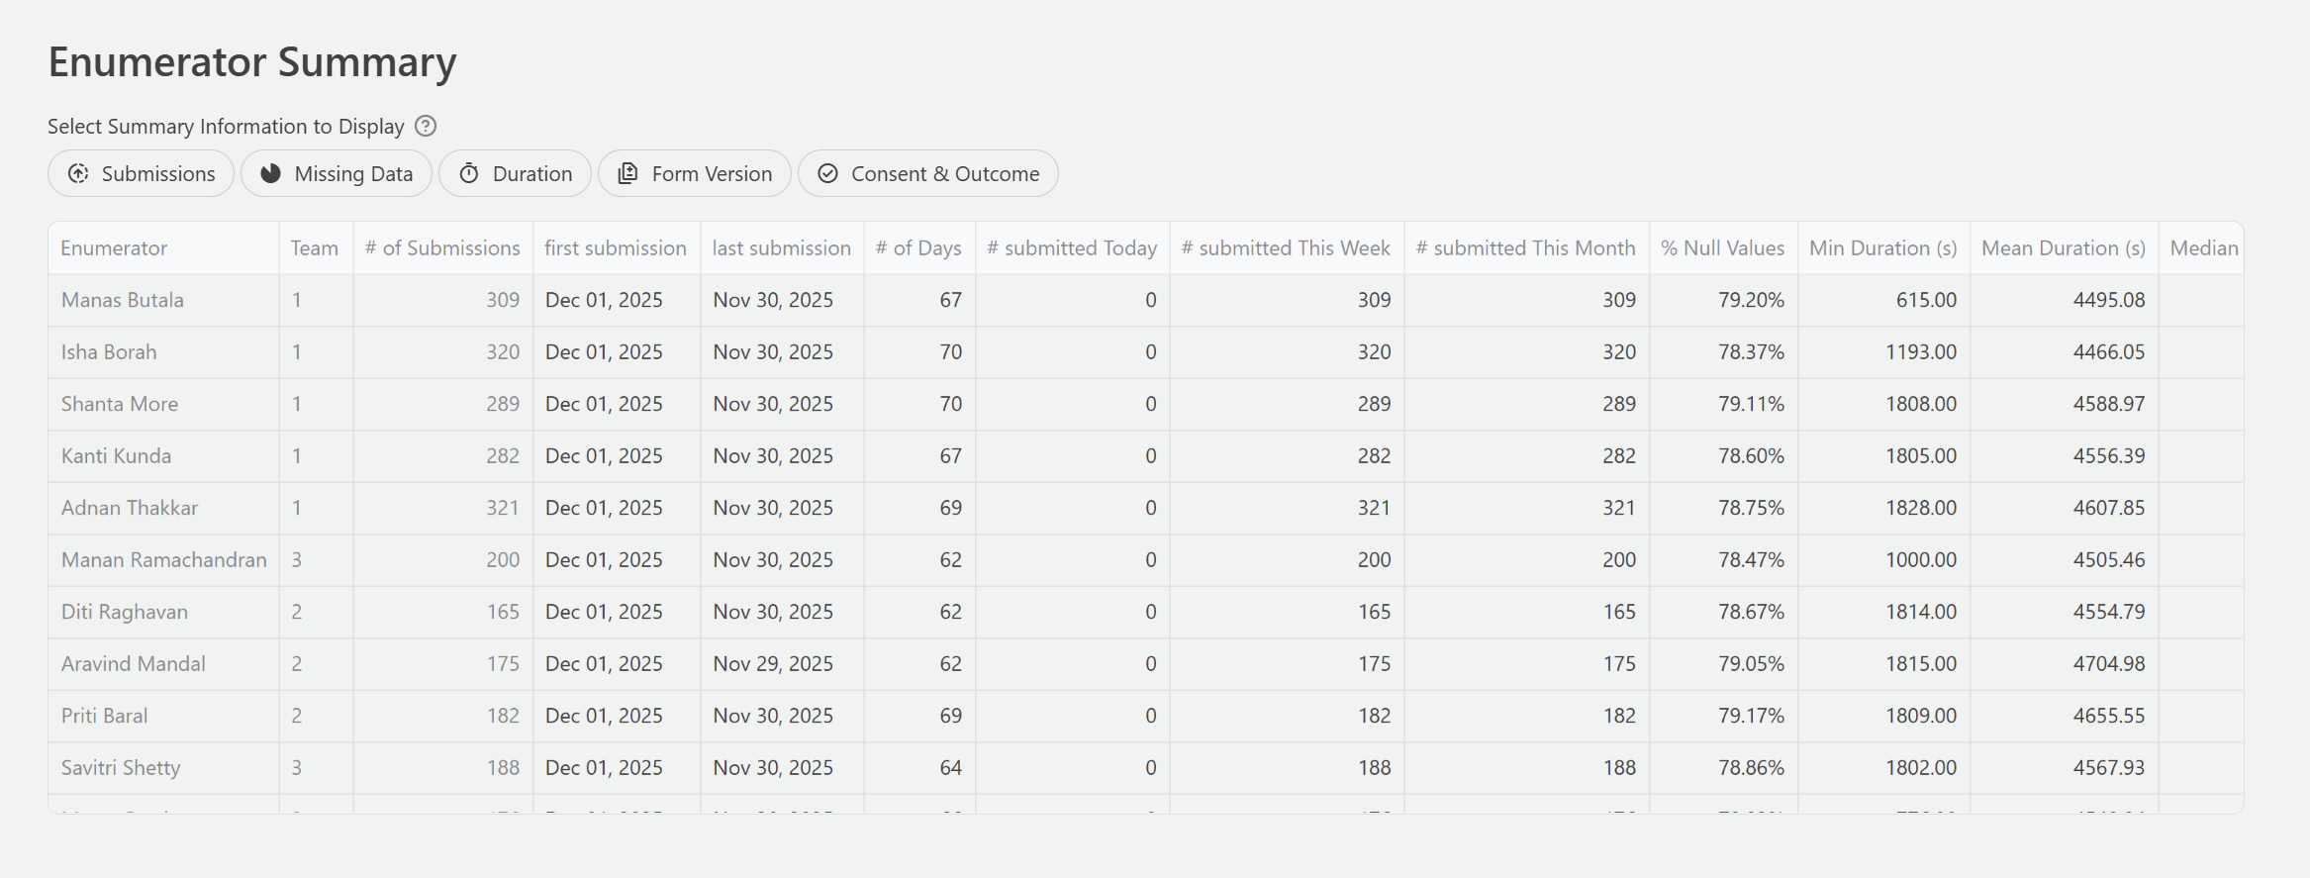
Task: Select the Manan Ramachandran enumerator cell
Action: (x=164, y=560)
